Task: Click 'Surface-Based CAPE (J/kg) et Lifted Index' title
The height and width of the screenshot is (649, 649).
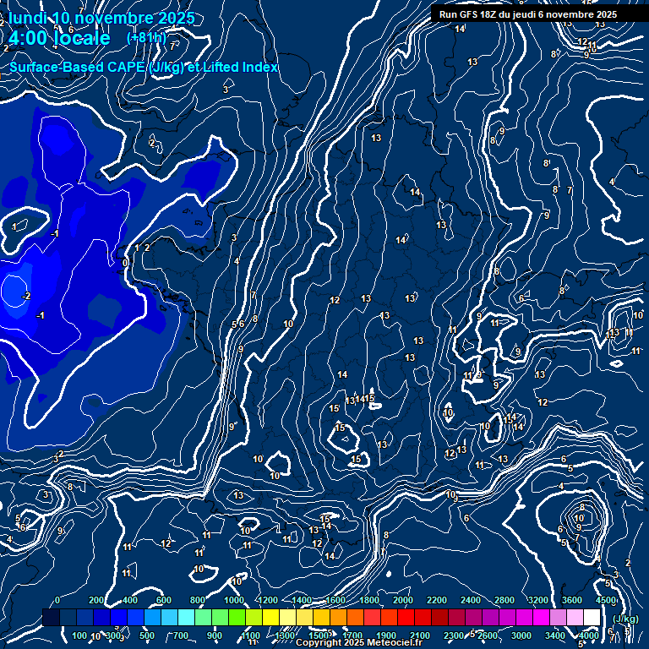Action: [x=144, y=67]
